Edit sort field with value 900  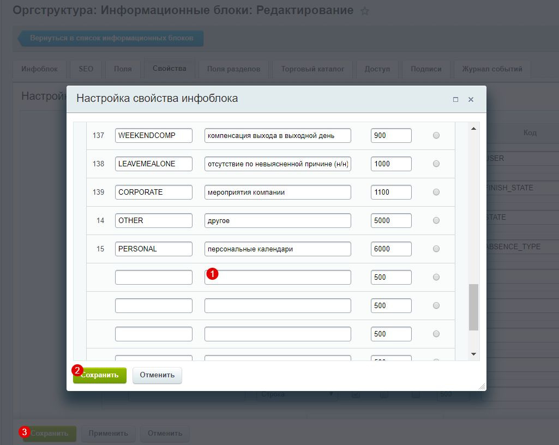tap(391, 135)
